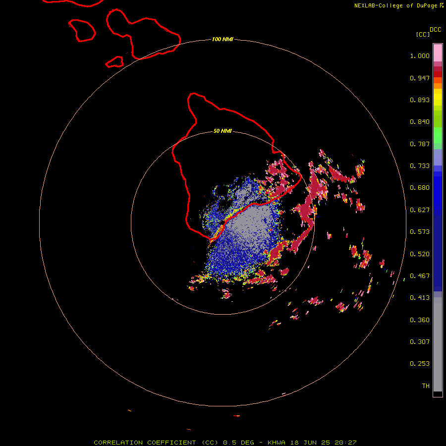Screen dimensions: 446x446
Task: Select the 0.307 scale value
Action: pos(420,342)
